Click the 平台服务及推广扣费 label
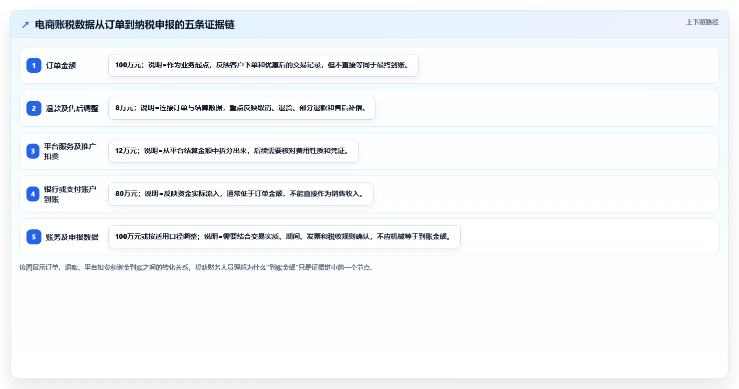739x389 pixels. [70, 151]
